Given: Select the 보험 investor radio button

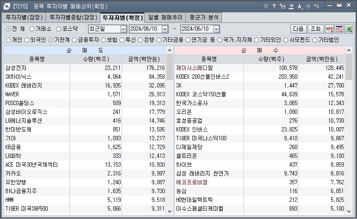Looking at the screenshot, I should pos(103,40).
